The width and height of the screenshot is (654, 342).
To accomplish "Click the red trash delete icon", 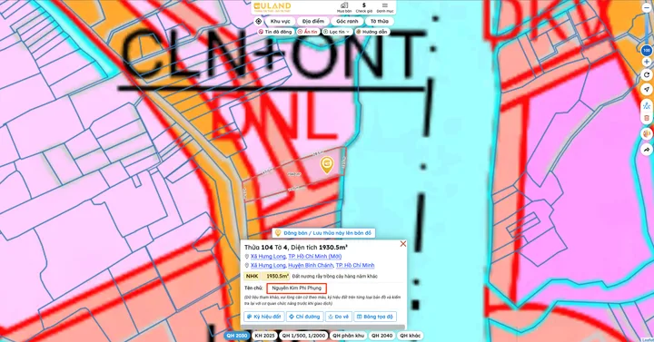I will (647, 118).
